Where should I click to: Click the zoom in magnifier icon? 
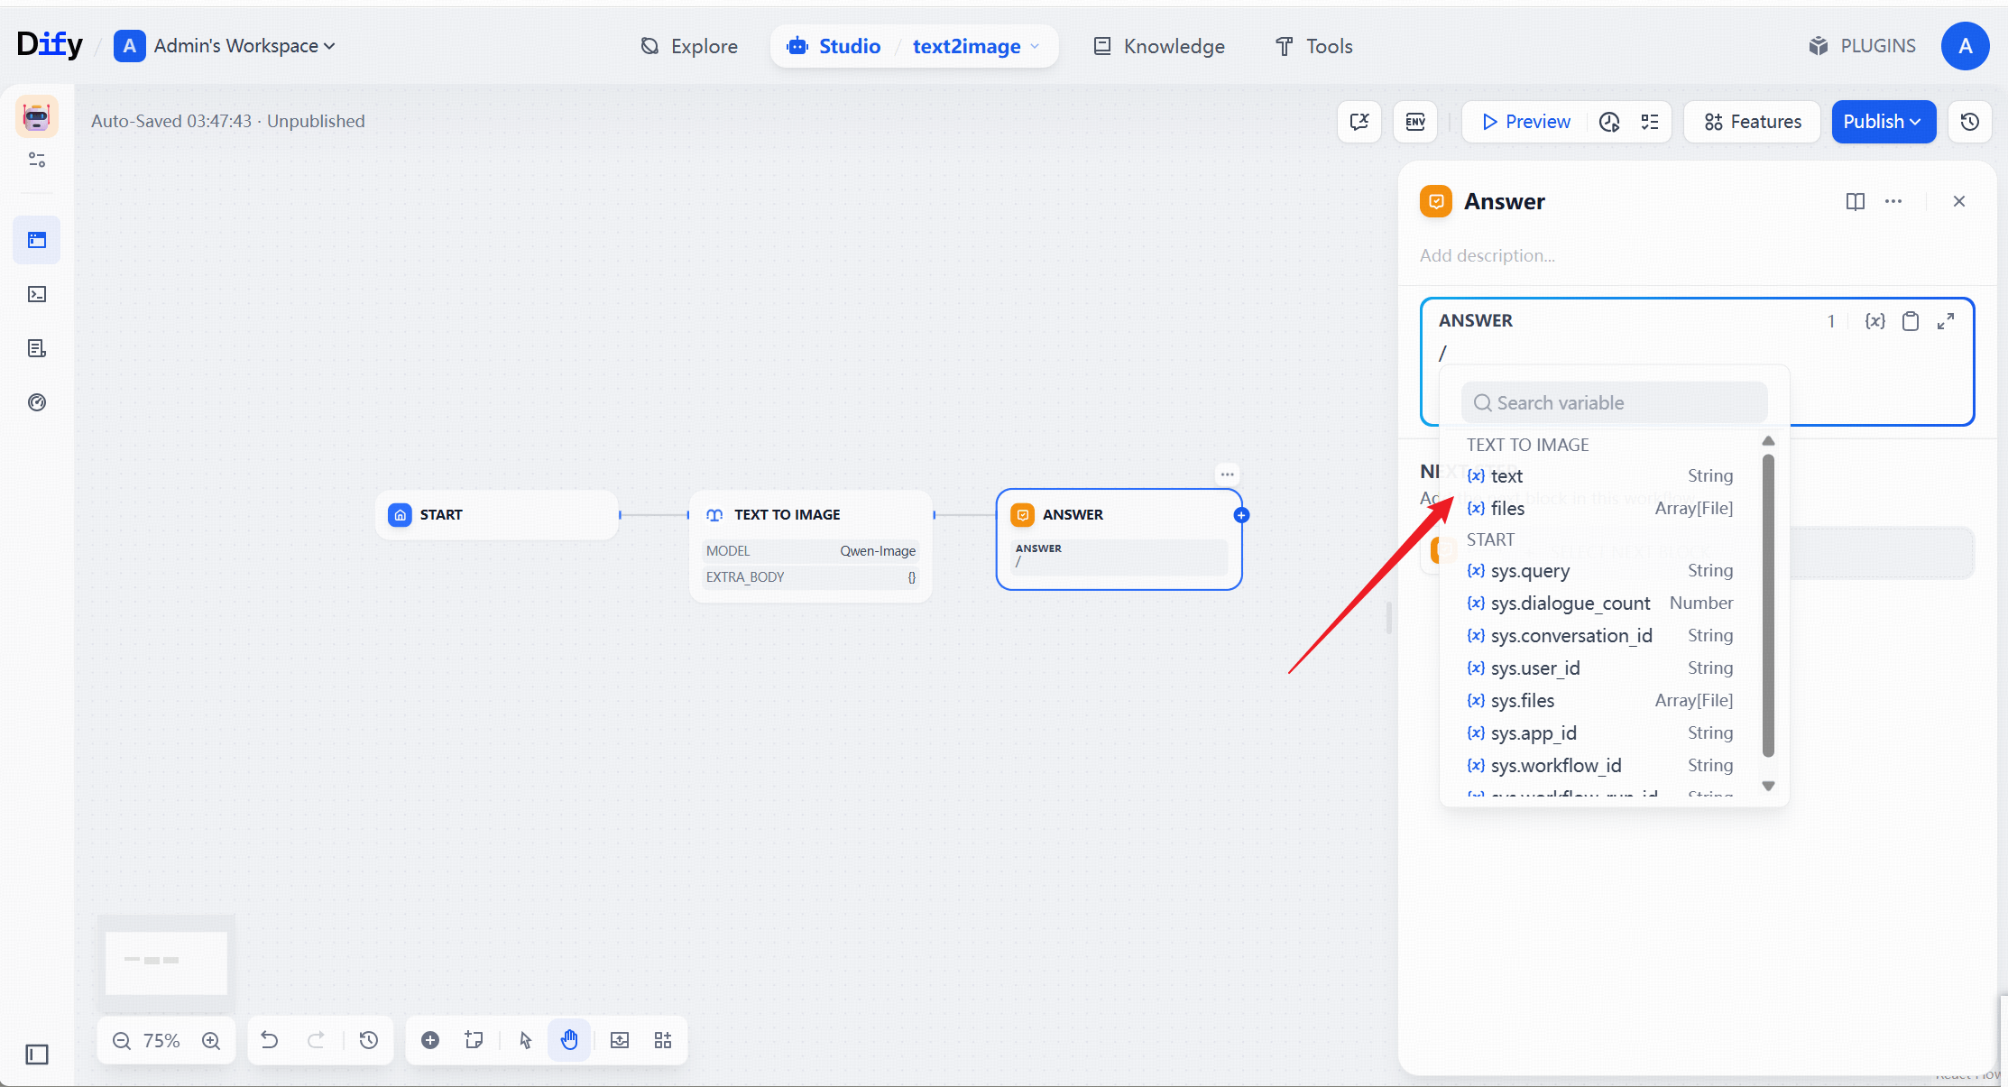click(211, 1041)
